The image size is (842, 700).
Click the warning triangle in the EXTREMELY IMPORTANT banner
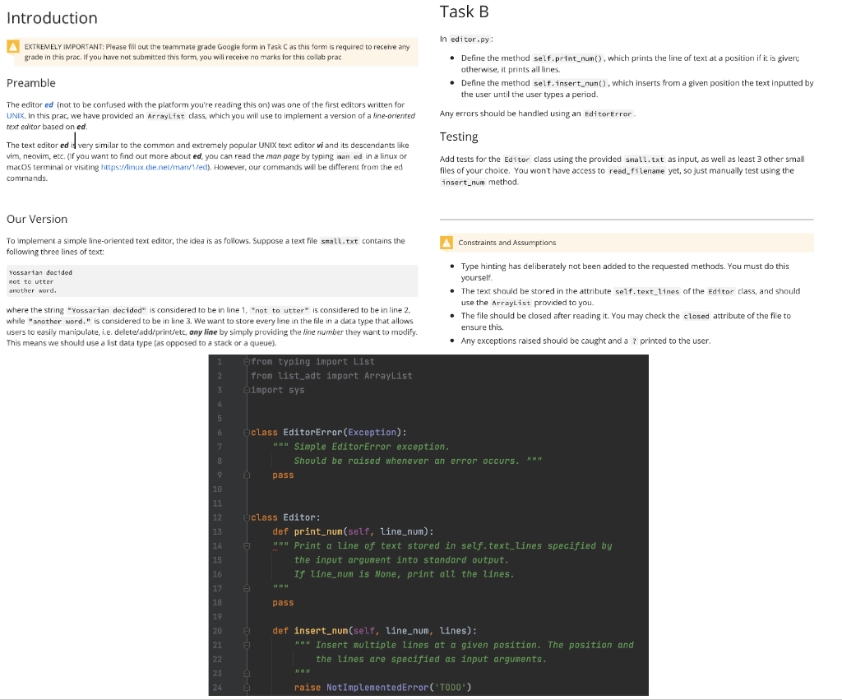click(x=13, y=48)
